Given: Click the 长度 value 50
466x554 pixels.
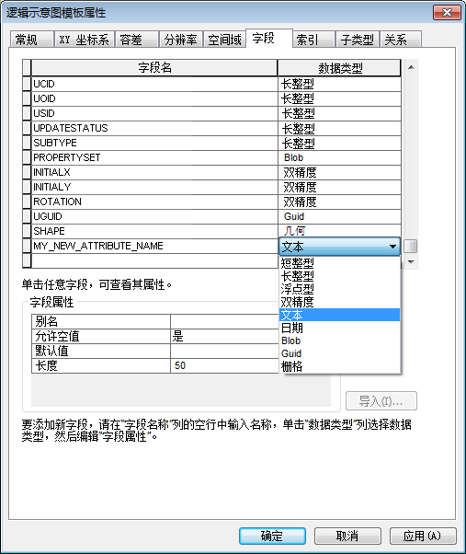Looking at the screenshot, I should click(224, 365).
